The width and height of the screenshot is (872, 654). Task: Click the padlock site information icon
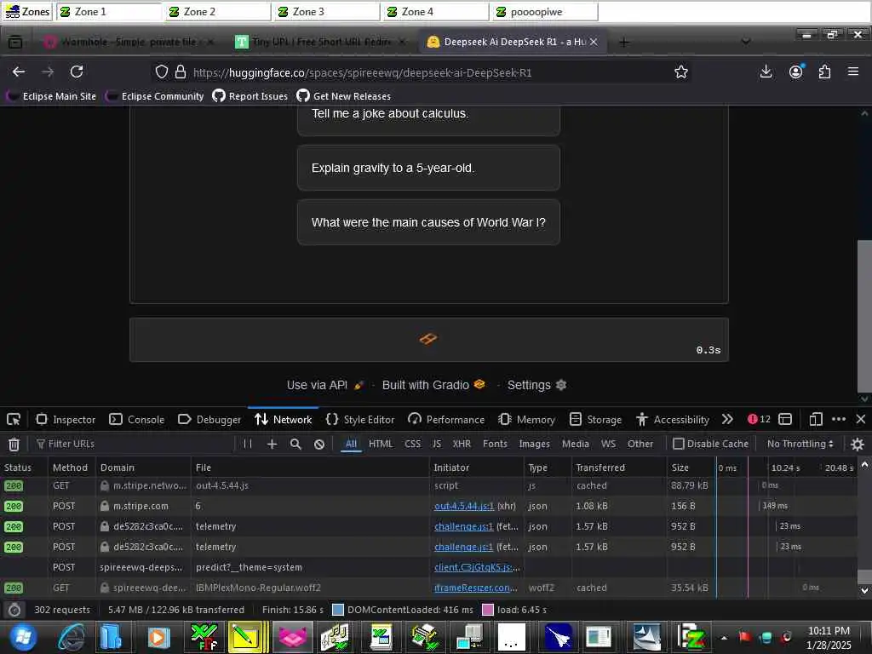coord(181,72)
